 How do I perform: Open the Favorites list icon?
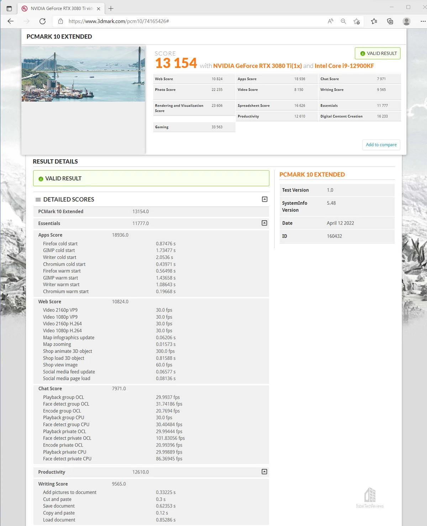pos(374,21)
